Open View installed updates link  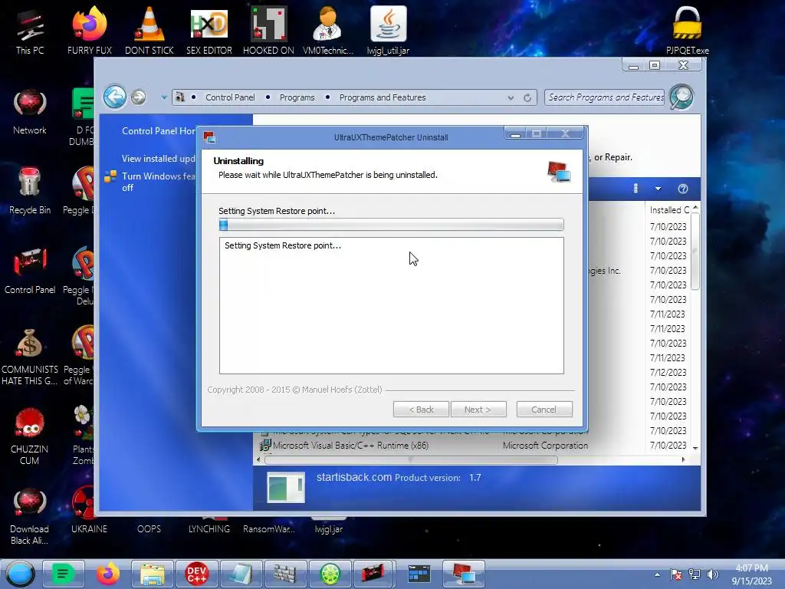(x=159, y=158)
